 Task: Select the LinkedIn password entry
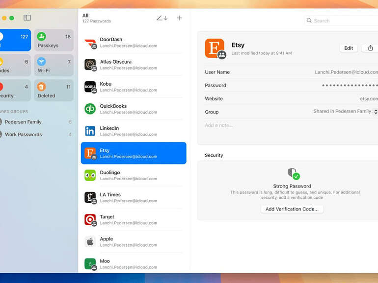[134, 131]
